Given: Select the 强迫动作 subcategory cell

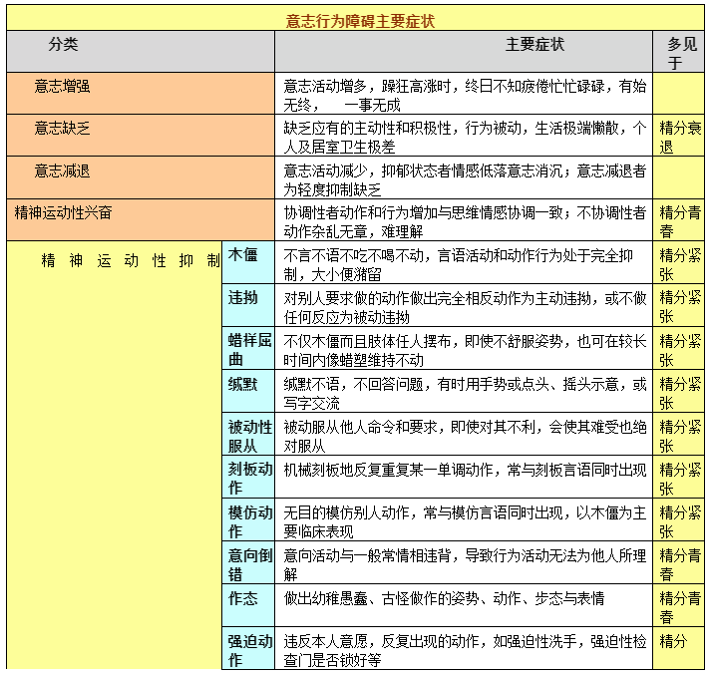Looking at the screenshot, I should [249, 649].
